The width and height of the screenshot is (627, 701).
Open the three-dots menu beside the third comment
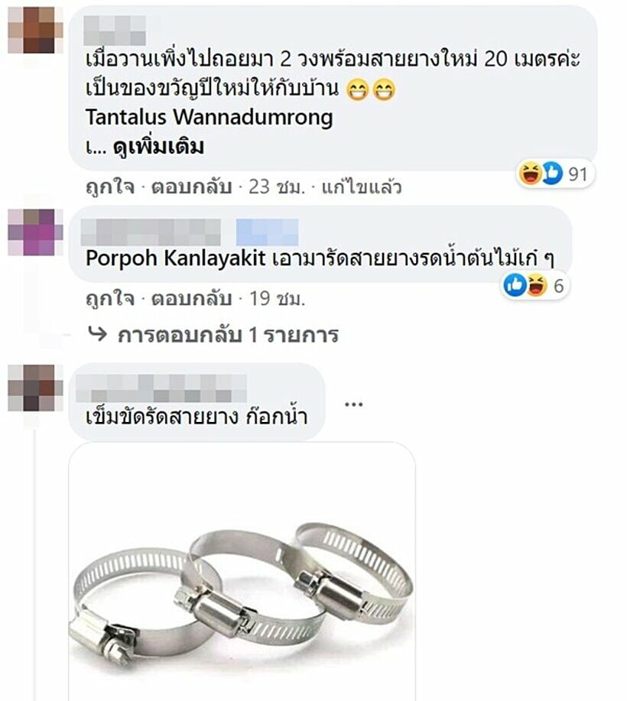coord(354,404)
